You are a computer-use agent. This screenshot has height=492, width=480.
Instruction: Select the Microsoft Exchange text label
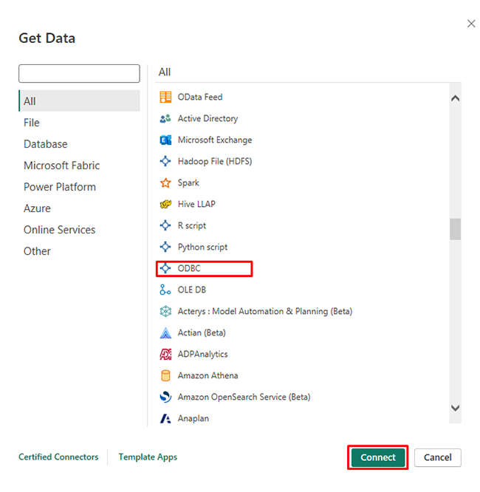(x=215, y=140)
